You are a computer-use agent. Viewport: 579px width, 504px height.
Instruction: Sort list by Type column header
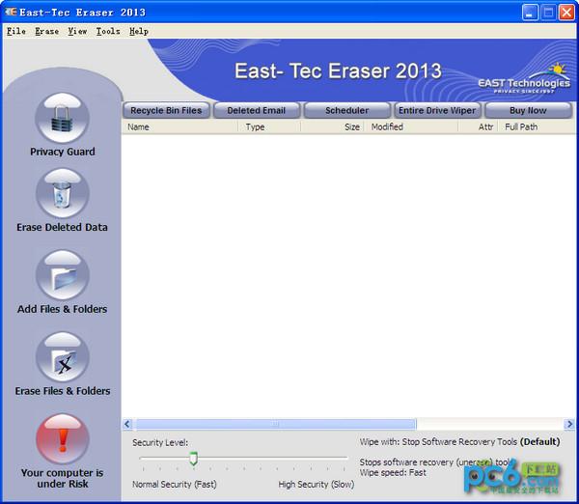pos(269,126)
